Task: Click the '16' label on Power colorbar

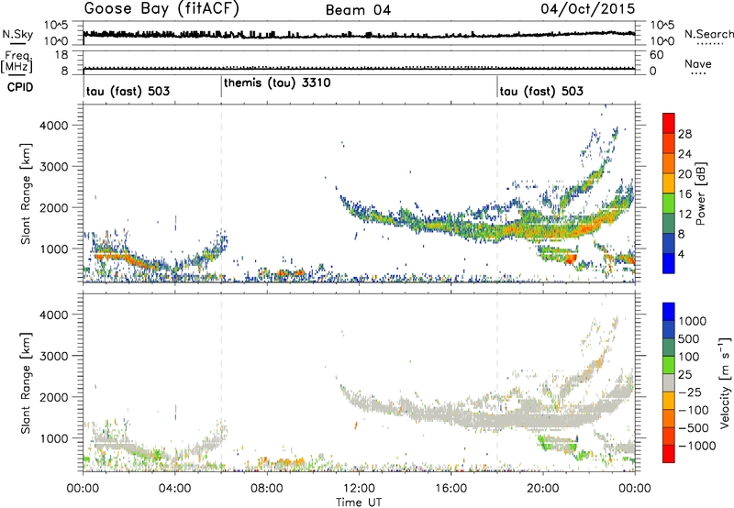Action: (x=684, y=193)
